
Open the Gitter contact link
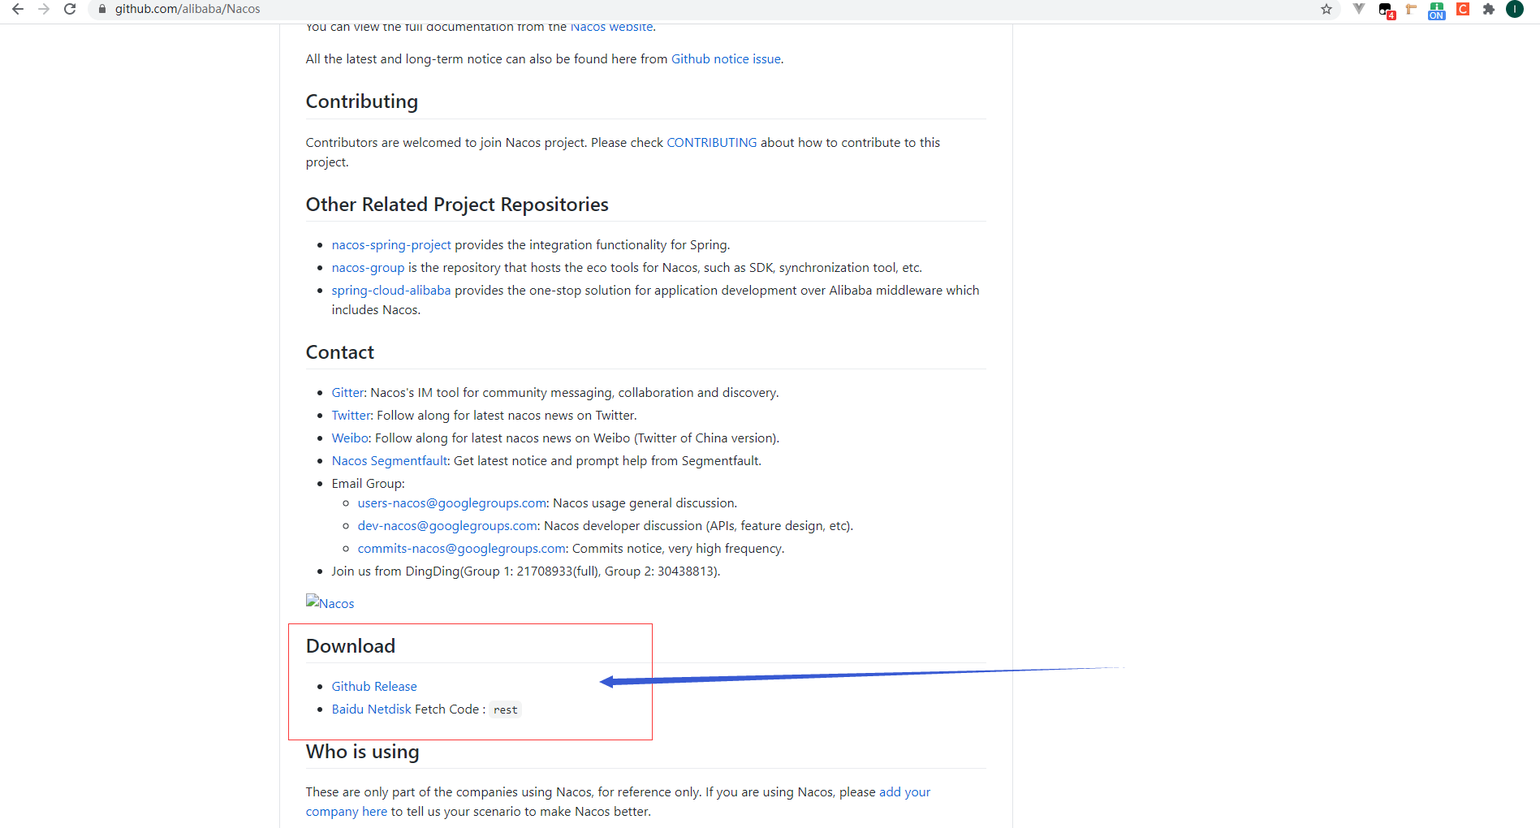click(x=347, y=393)
